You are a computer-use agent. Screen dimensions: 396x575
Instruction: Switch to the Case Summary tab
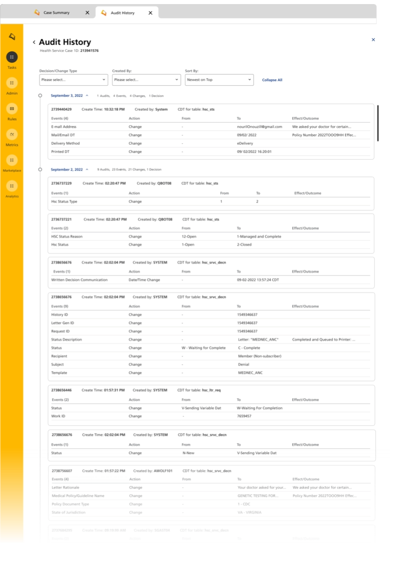click(x=56, y=13)
